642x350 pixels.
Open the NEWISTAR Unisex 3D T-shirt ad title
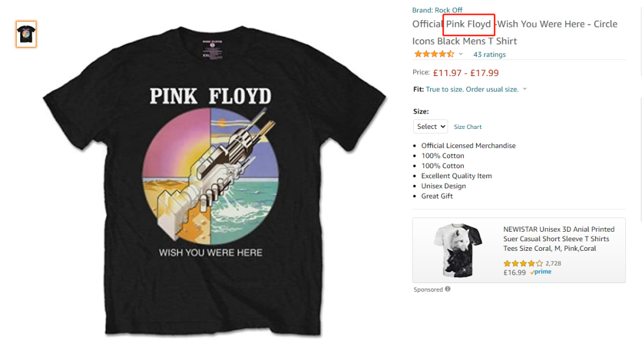(x=559, y=239)
